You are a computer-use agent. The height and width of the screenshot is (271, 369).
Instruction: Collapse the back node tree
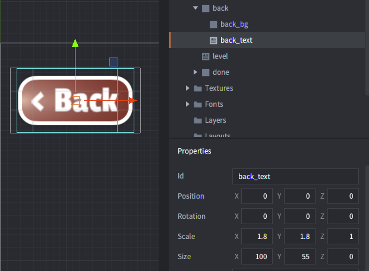point(195,8)
